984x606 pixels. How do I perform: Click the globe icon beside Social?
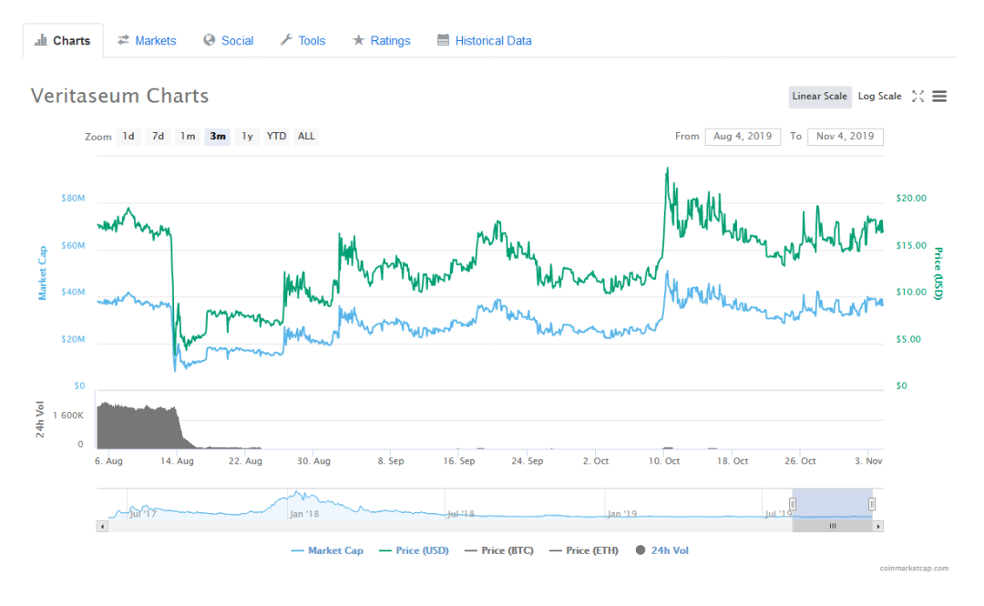[x=209, y=40]
